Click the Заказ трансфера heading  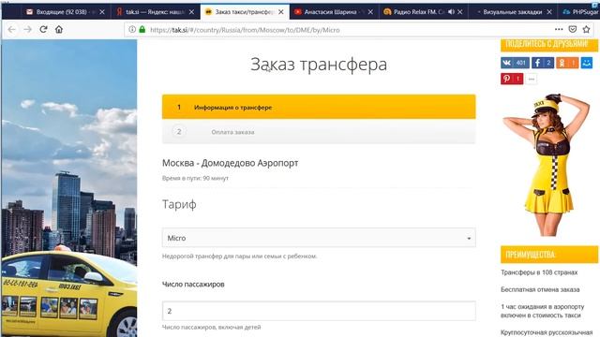coord(319,64)
